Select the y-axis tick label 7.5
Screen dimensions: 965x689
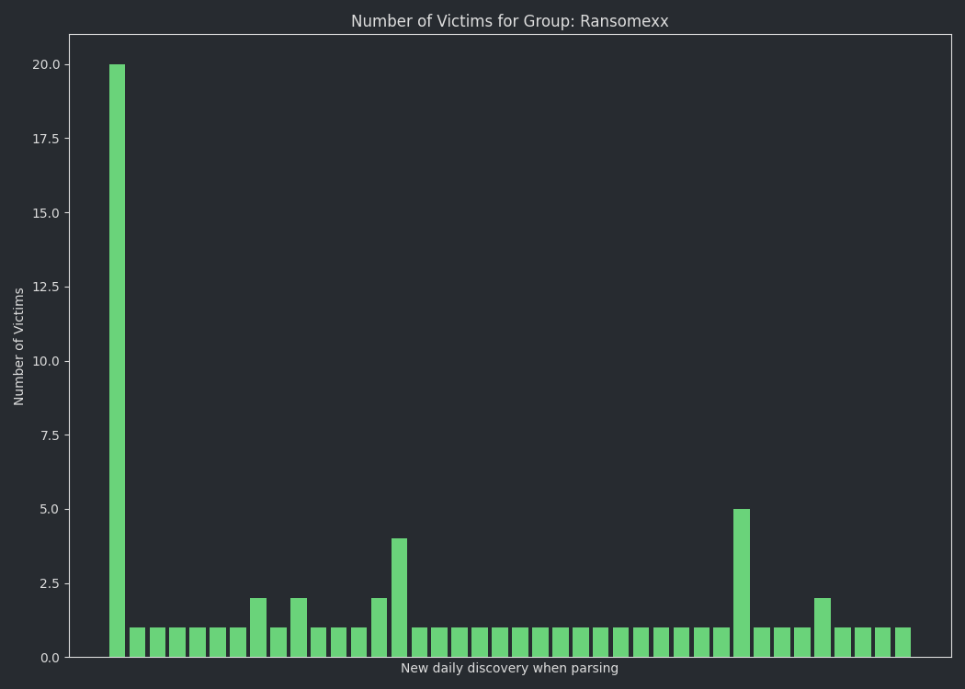tap(50, 435)
